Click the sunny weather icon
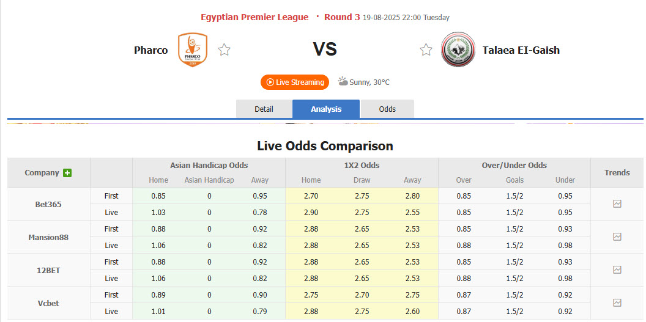Viewport: 646px width, 322px height. 343,82
